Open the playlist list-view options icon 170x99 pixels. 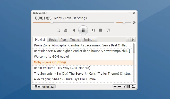click(x=129, y=86)
